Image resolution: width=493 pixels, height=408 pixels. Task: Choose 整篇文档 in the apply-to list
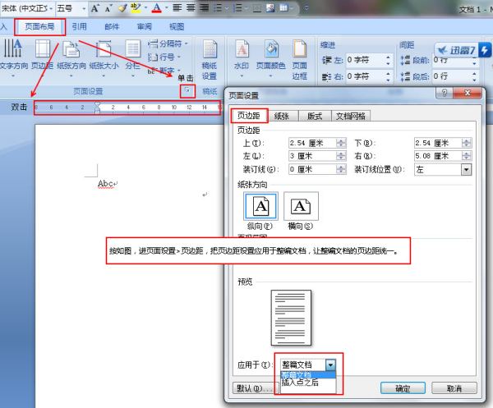(x=308, y=375)
